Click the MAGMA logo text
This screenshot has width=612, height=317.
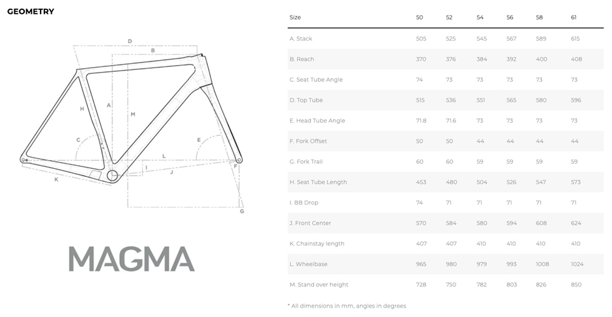(x=132, y=259)
